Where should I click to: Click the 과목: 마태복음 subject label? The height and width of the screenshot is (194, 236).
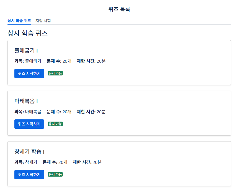coord(28,112)
